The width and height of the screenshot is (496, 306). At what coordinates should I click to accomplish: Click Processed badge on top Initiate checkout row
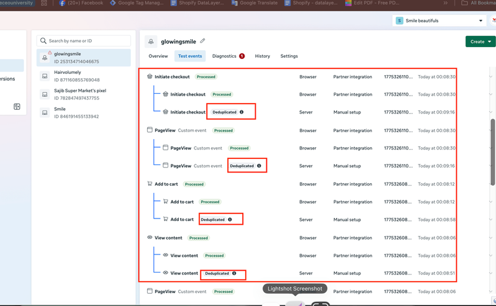coord(206,77)
